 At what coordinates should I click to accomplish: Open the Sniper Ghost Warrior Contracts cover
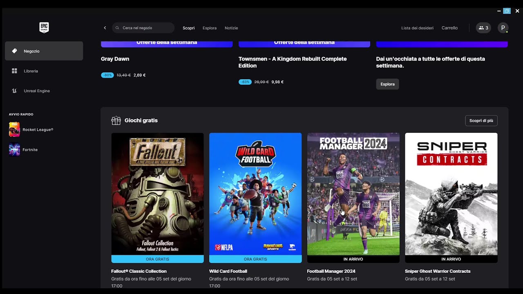(451, 194)
